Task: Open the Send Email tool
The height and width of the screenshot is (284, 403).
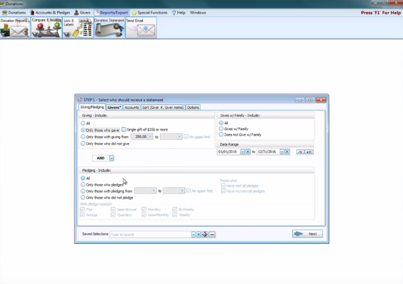Action: coord(141,28)
